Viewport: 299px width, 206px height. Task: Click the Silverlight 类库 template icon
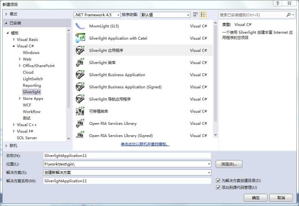tap(80, 62)
